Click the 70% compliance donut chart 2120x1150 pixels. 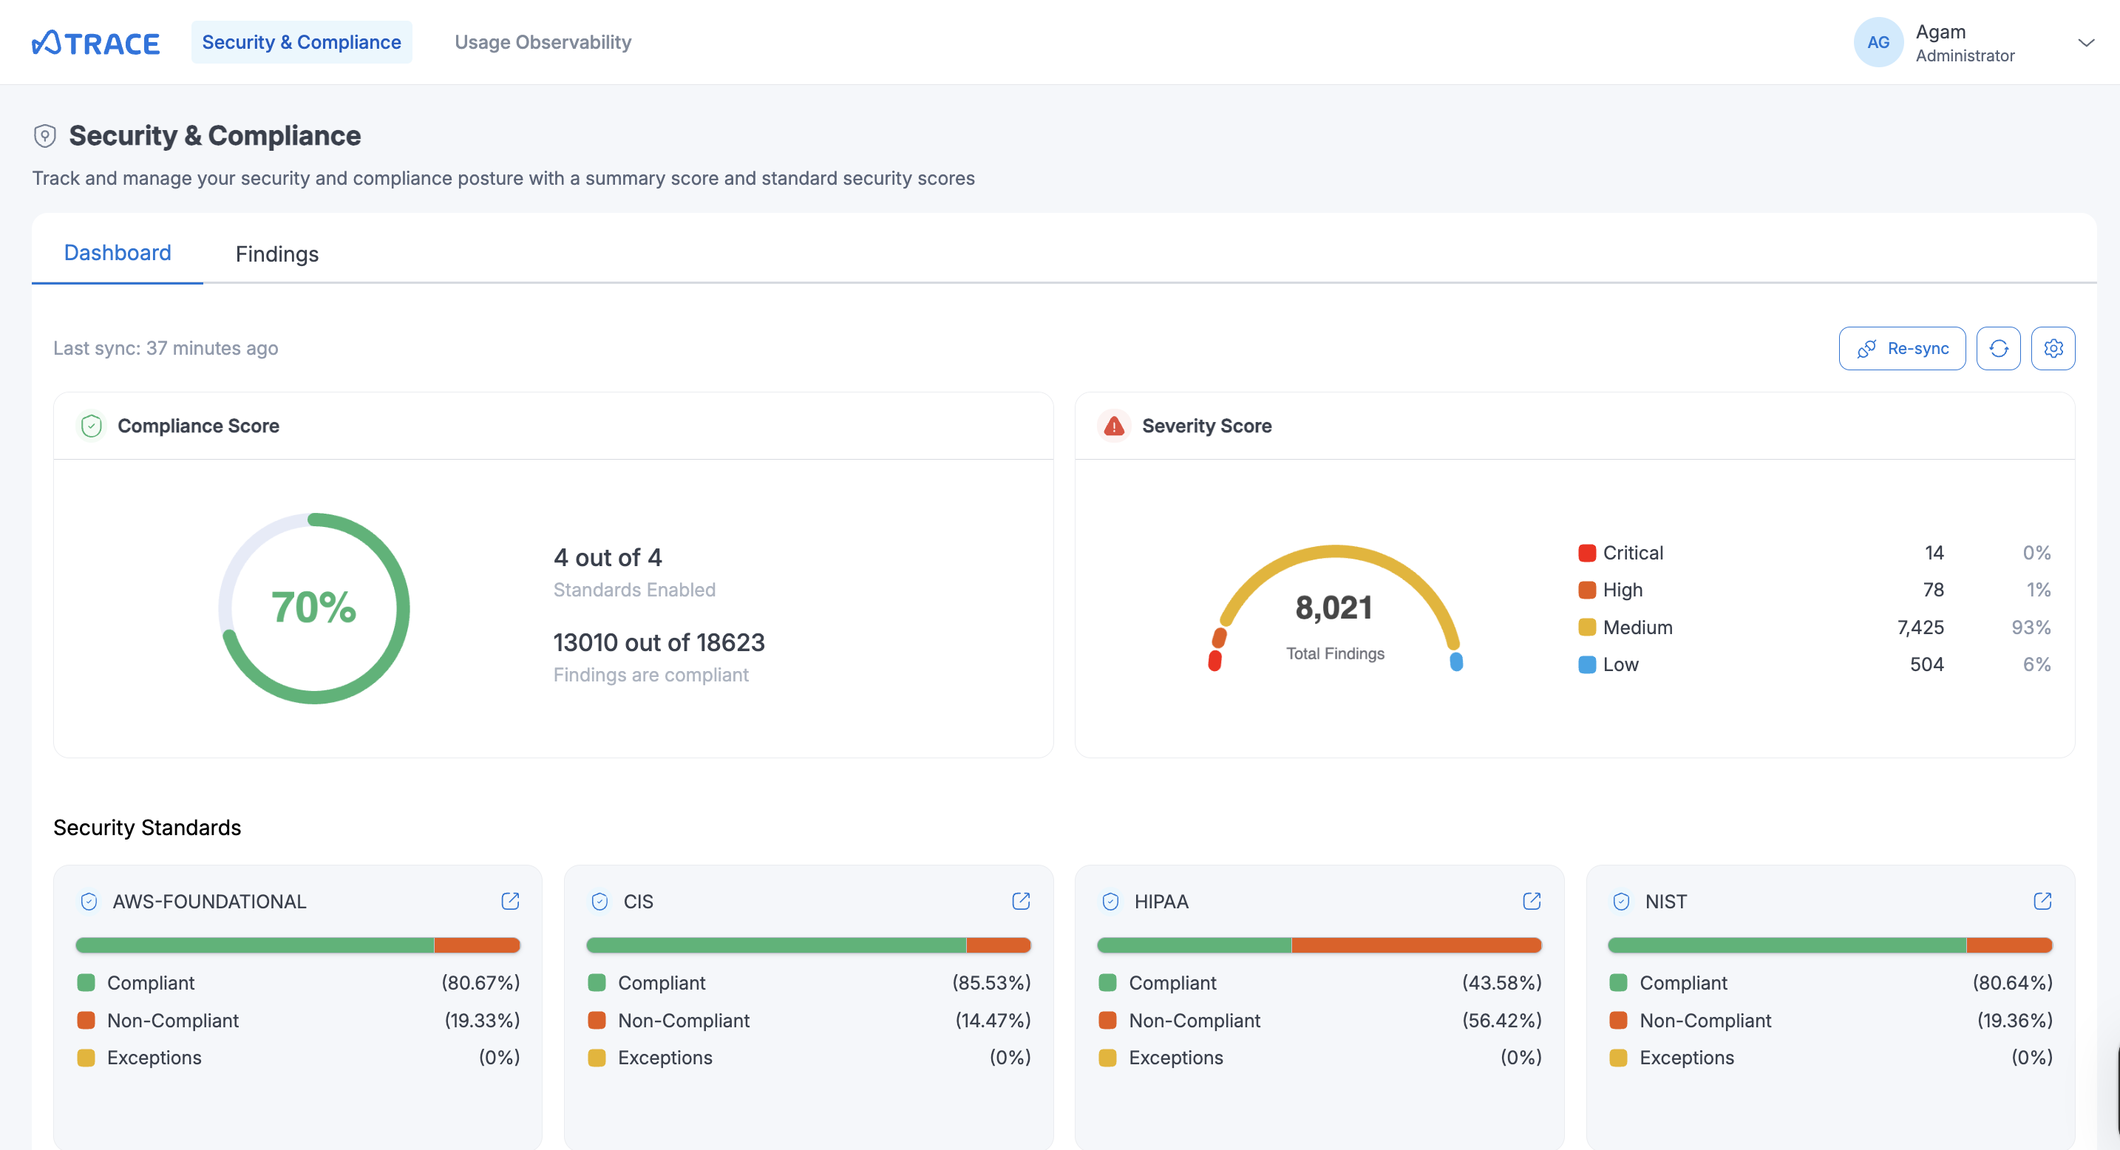[313, 608]
